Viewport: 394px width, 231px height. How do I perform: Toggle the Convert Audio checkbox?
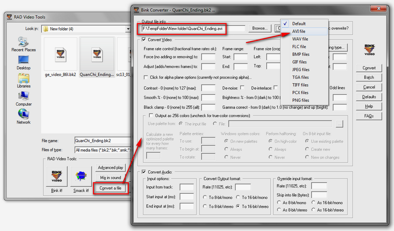tap(144, 172)
